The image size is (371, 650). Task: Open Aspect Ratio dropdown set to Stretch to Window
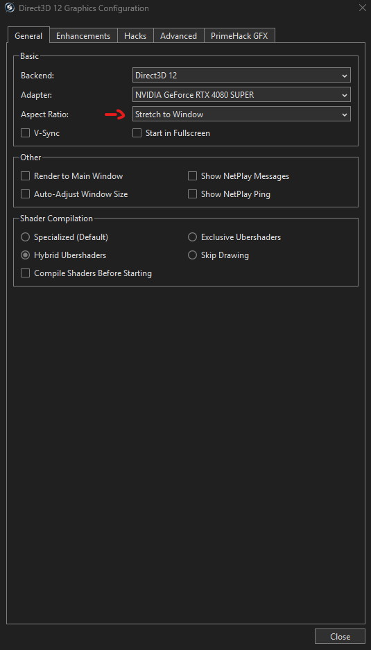point(241,114)
